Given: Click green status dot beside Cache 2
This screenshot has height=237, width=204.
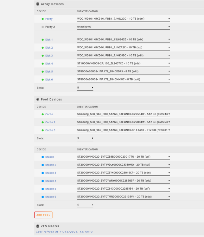Looking at the screenshot, I should point(42,122).
